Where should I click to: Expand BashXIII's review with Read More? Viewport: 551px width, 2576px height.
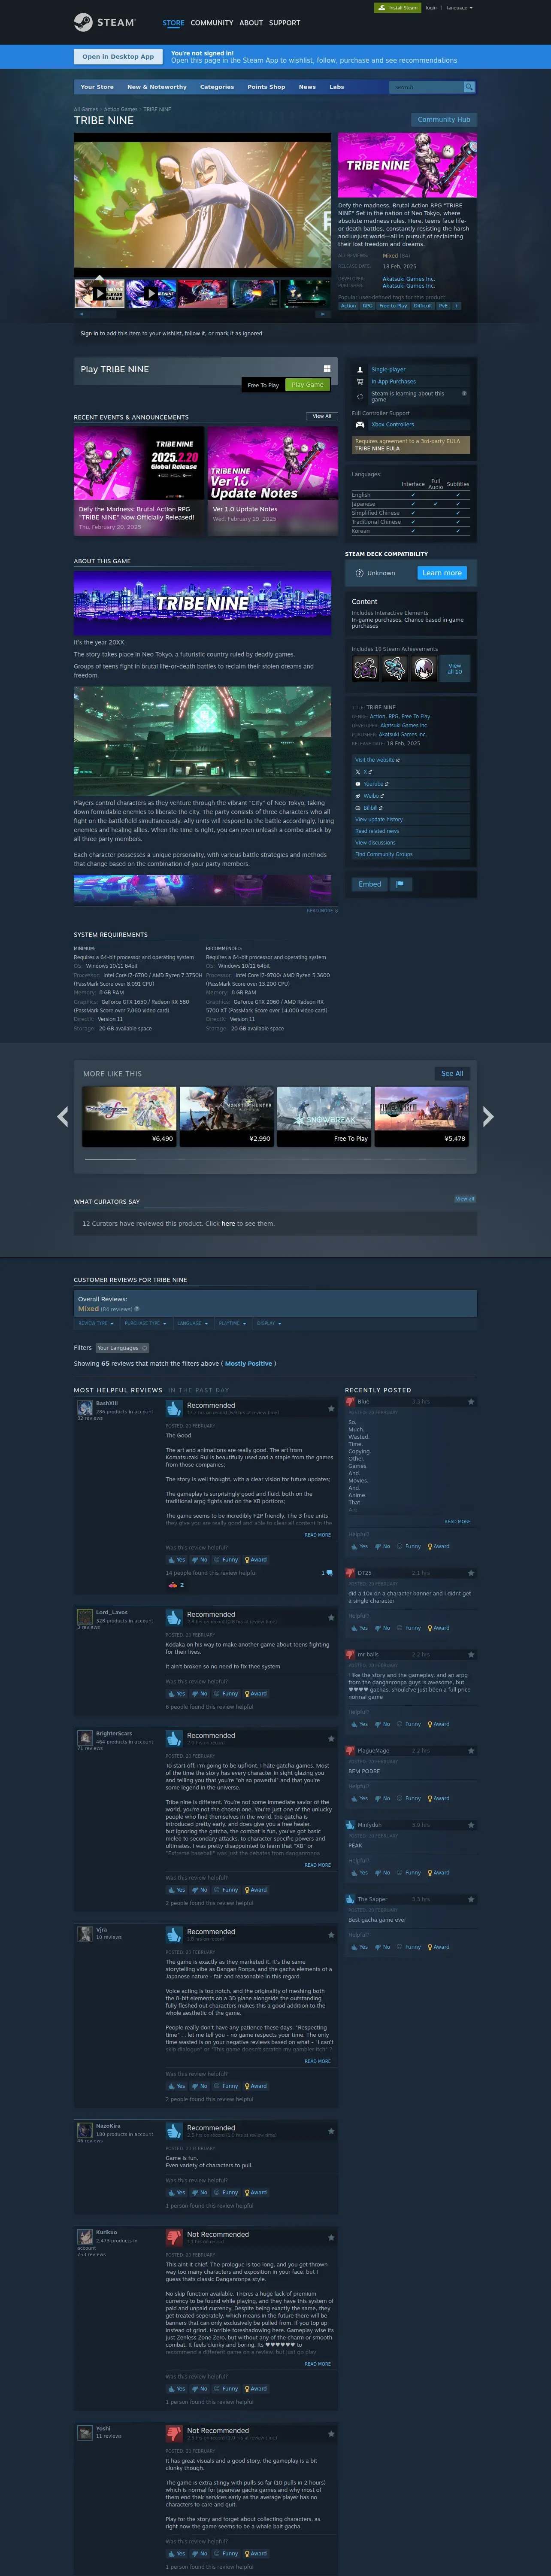click(317, 1534)
